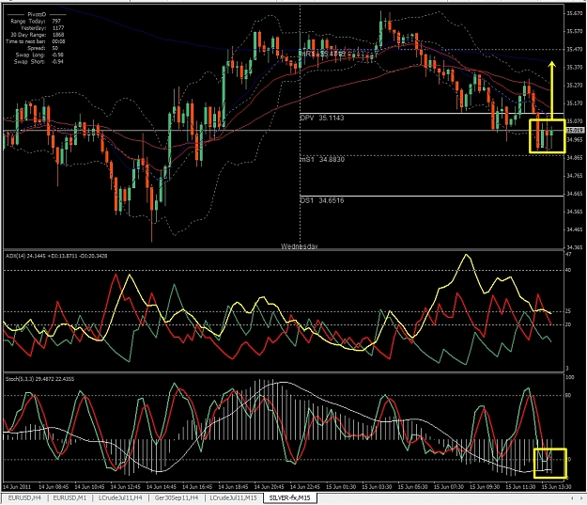Click the current price tag 35.019
This screenshot has width=587, height=505.
point(574,130)
